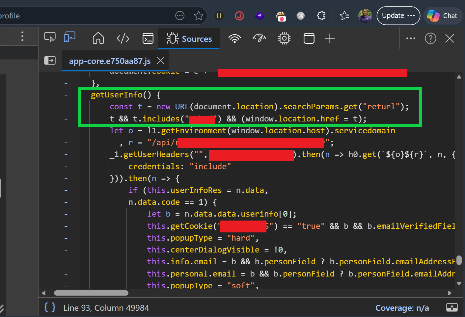Open DevTools help
Viewport: 465px width, 317px height.
pos(430,39)
